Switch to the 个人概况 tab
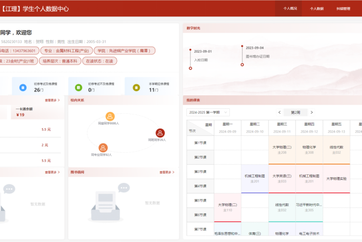 tap(290, 9)
